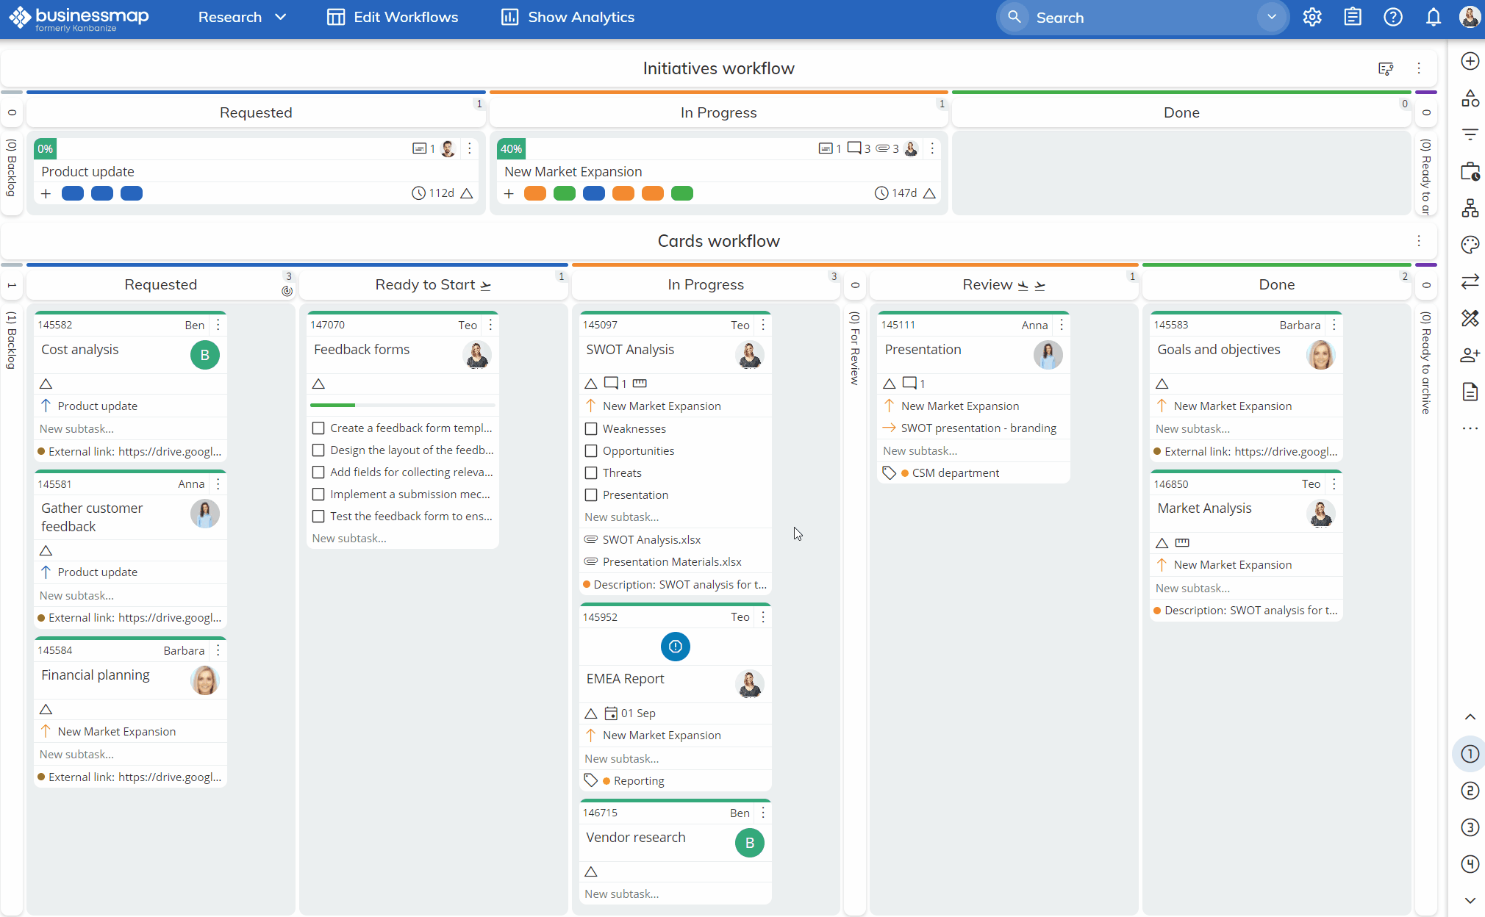
Task: Click the help question mark icon
Action: click(1392, 17)
